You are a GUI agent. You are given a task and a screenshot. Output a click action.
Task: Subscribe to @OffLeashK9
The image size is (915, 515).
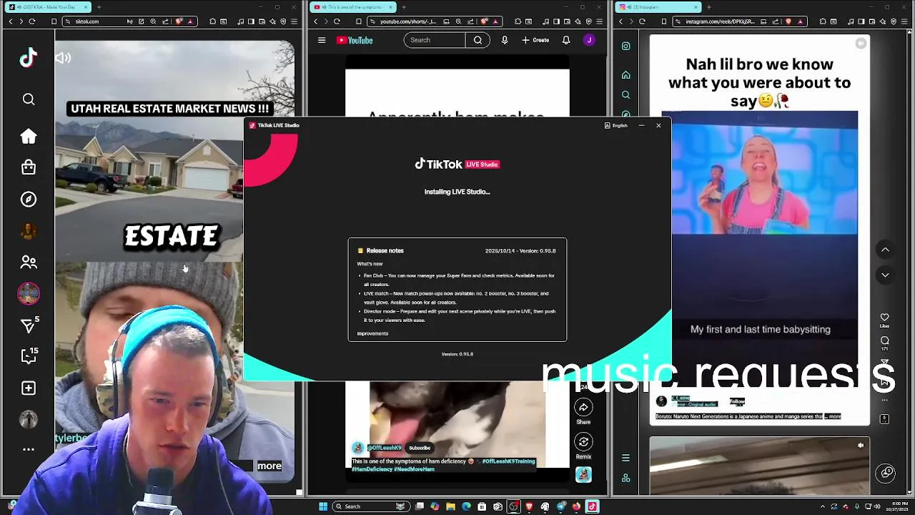point(420,448)
